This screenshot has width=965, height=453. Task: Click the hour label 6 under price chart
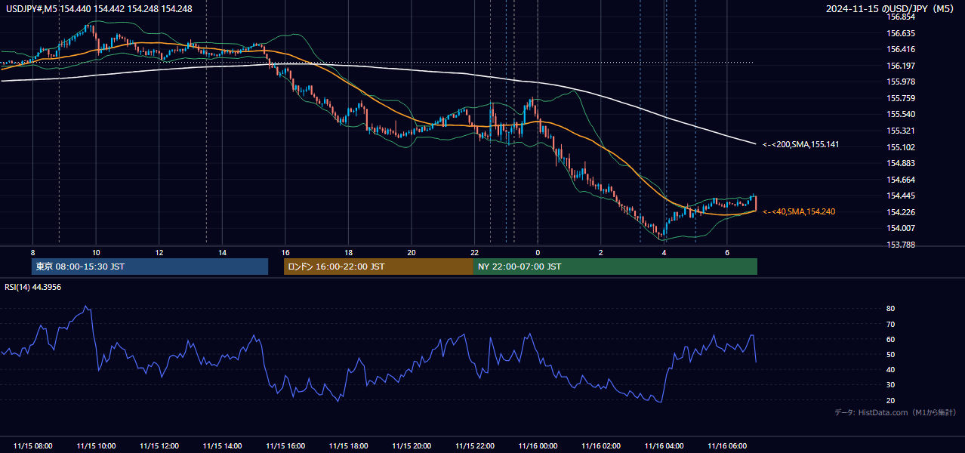[727, 252]
